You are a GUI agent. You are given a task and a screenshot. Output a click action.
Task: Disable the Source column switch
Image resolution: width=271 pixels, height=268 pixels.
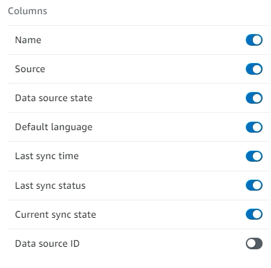[254, 69]
